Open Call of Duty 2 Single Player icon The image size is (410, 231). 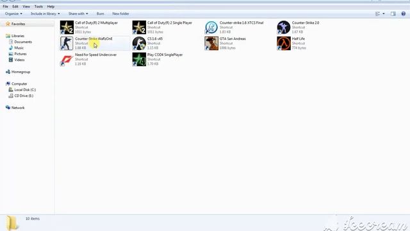[x=139, y=27]
